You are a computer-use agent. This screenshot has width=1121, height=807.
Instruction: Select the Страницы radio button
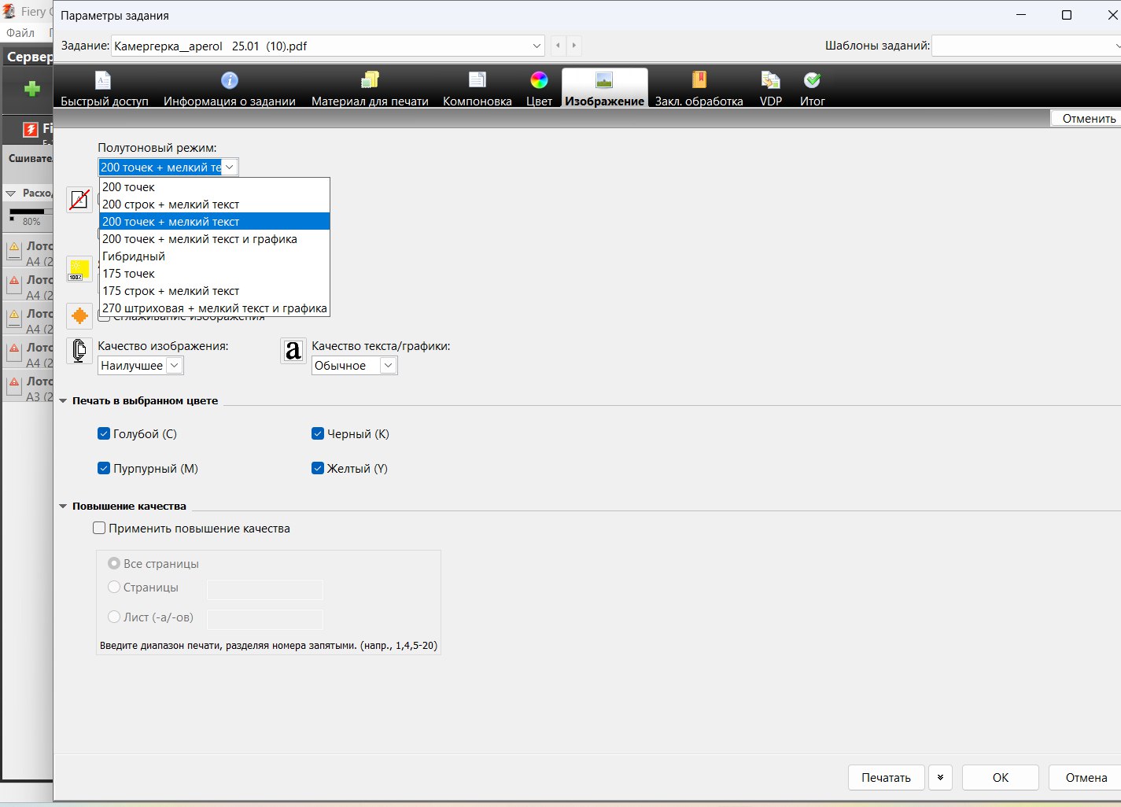(114, 587)
